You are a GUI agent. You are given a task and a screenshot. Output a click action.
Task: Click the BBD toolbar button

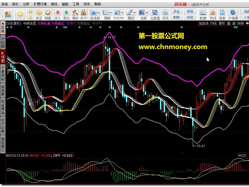176,17
